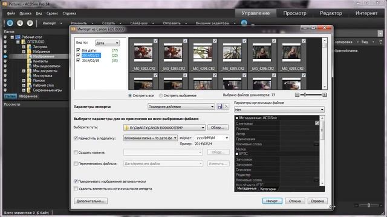Select the Смотреть все radio button
Screen dimensions: 387x217
pos(130,95)
